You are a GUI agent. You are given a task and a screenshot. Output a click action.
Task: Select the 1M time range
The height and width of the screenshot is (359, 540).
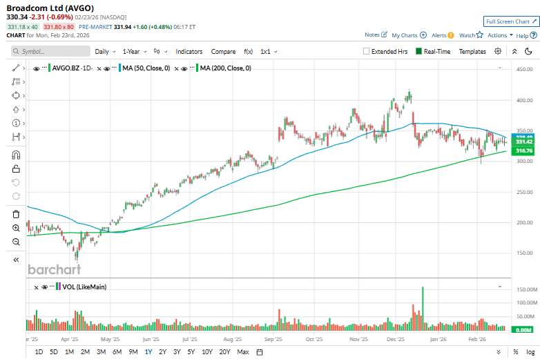[x=69, y=352]
